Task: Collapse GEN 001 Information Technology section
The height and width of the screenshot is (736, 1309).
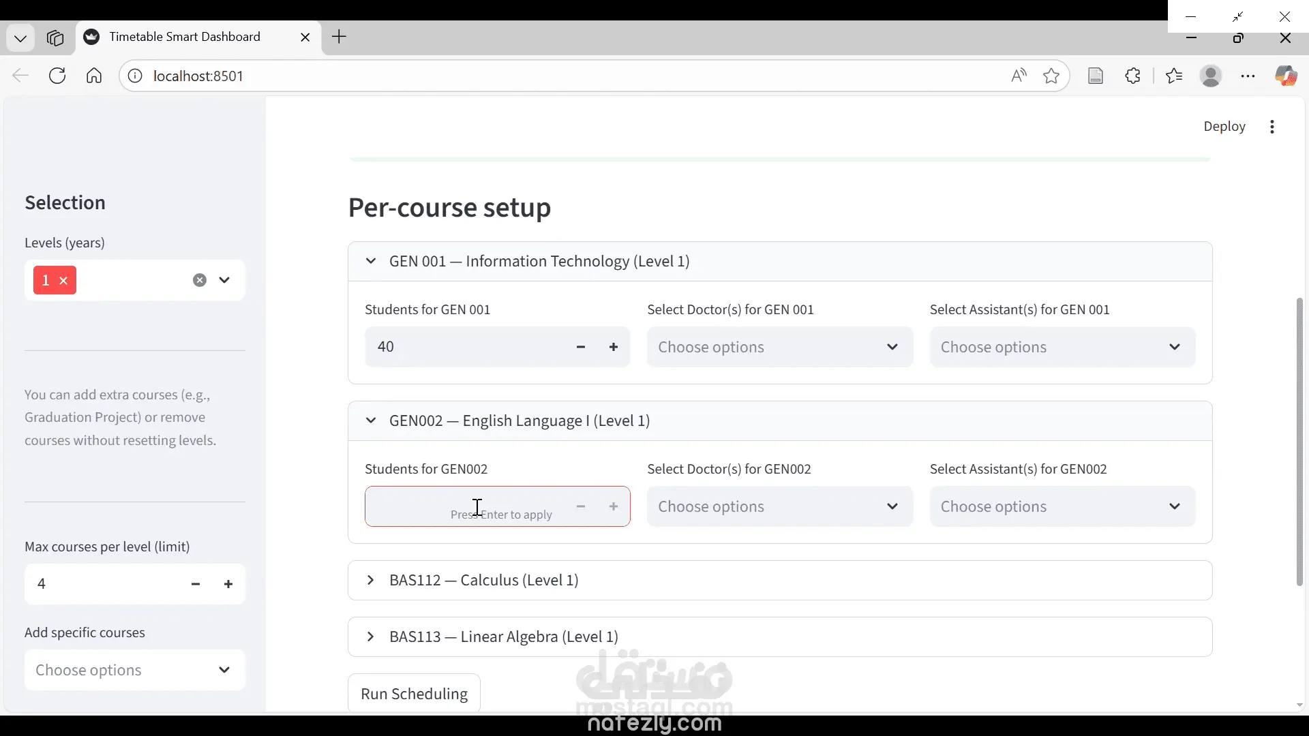Action: (539, 261)
